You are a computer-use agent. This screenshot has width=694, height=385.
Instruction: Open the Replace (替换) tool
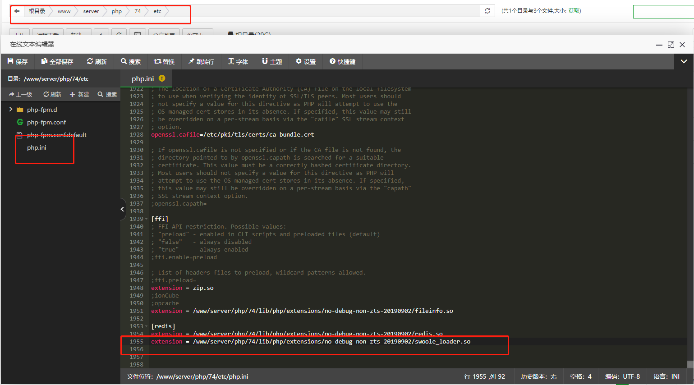[x=164, y=62]
